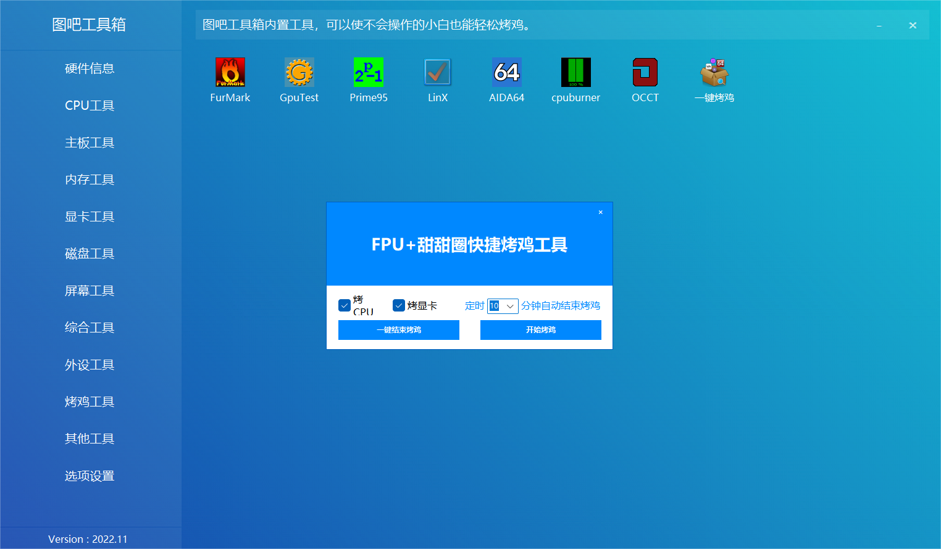Open the cpuburner tool

(x=575, y=73)
